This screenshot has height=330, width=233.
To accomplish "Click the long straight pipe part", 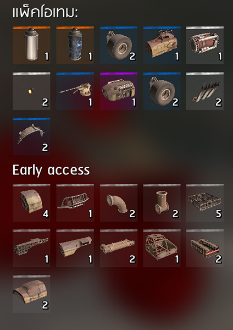I will click(119, 249).
